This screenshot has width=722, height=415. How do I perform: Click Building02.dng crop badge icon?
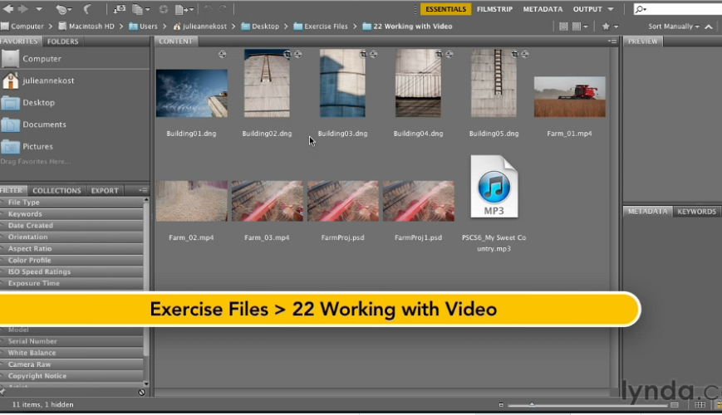pos(287,54)
